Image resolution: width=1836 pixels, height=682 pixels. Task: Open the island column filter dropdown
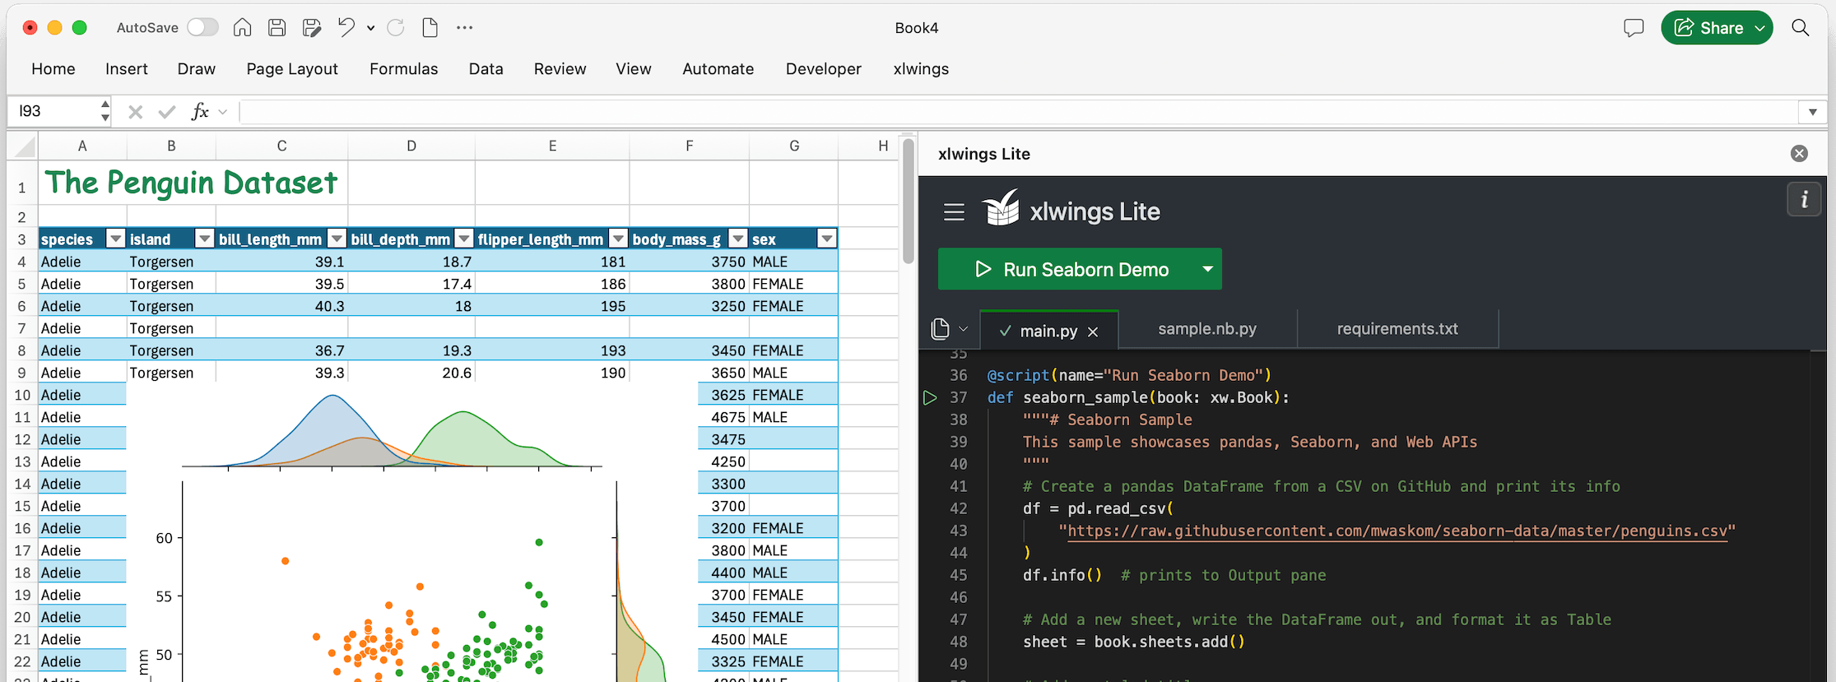[x=205, y=239]
